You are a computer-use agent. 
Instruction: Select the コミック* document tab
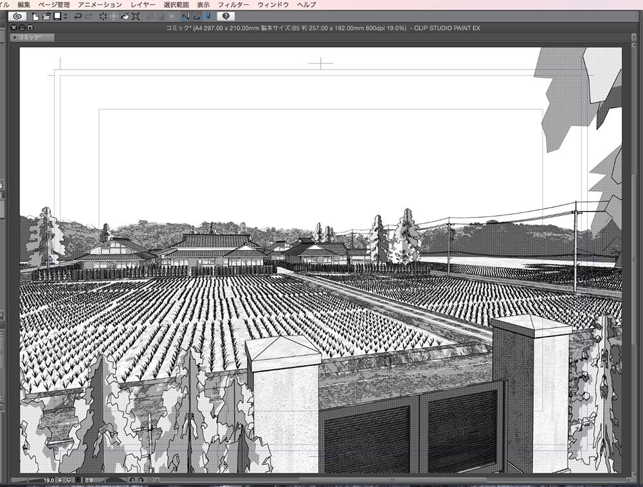click(32, 37)
